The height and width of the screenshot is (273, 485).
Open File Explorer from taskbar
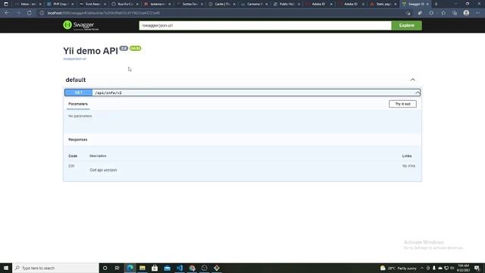click(142, 268)
